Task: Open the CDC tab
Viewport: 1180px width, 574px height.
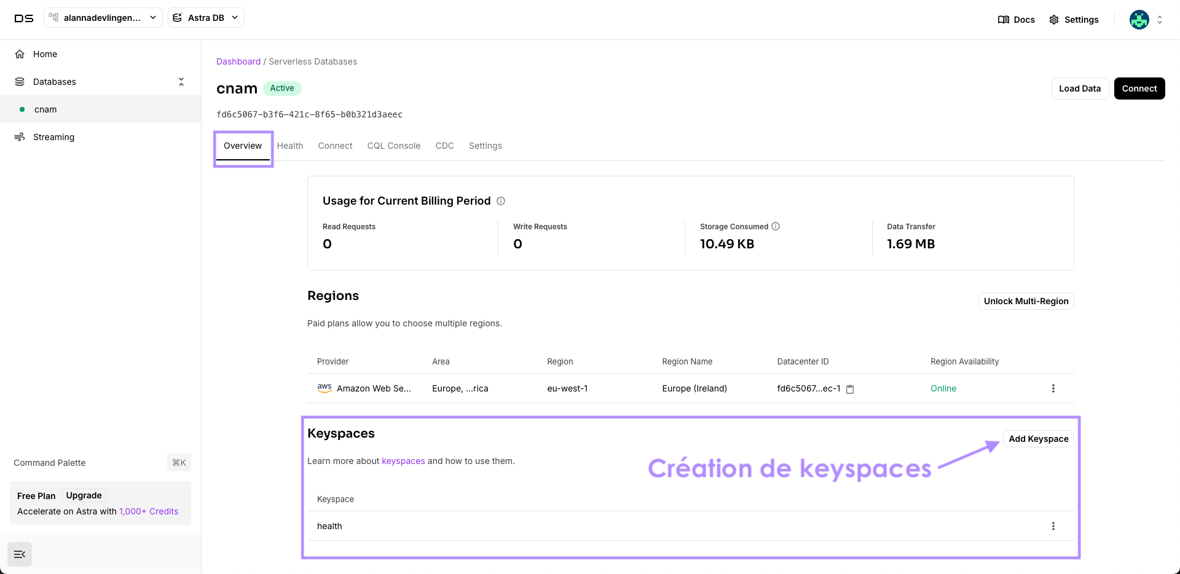Action: coord(444,146)
